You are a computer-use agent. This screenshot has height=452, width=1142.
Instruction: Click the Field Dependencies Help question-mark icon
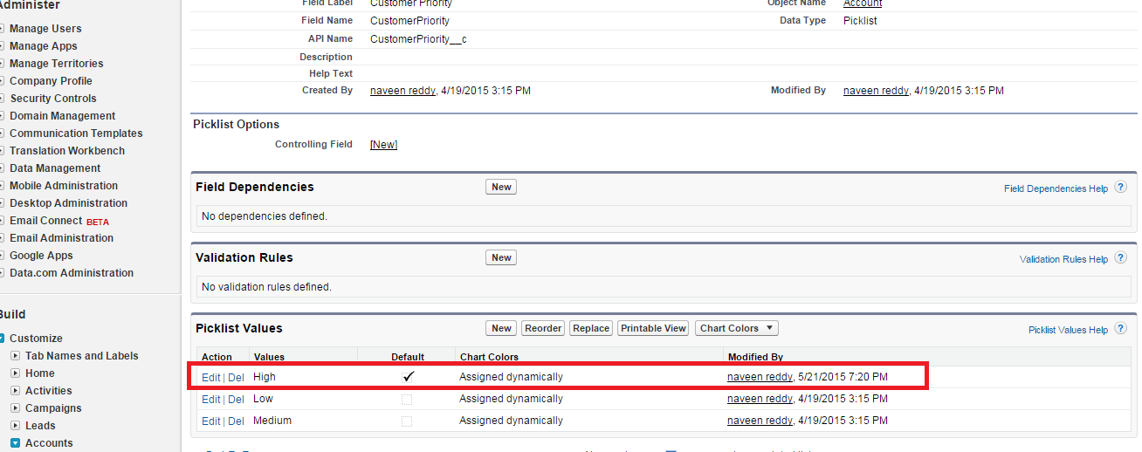tap(1121, 188)
